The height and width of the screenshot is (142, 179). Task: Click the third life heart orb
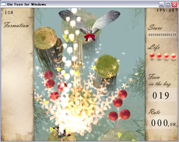[167, 56]
